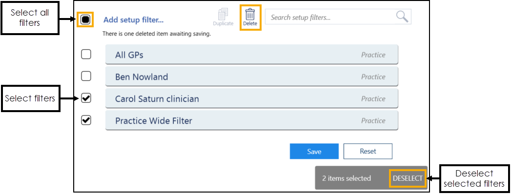Open the Carol Saturn clinician filter row
This screenshot has width=511, height=194.
pyautogui.click(x=251, y=98)
